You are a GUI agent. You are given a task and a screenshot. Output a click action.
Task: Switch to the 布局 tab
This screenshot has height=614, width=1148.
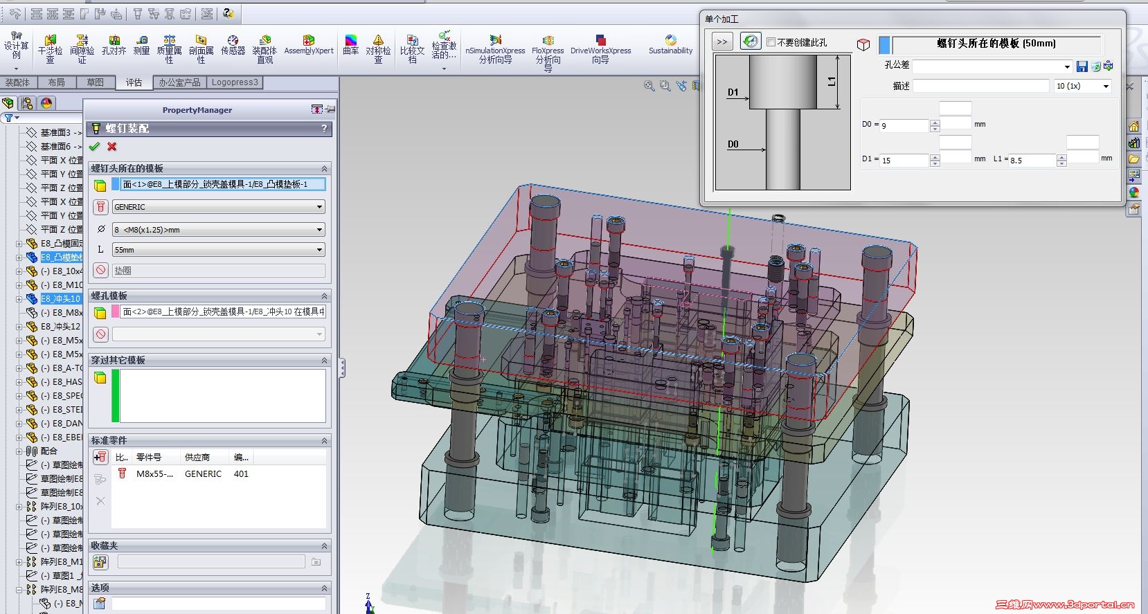57,82
